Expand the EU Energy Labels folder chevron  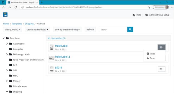click(x=7, y=54)
